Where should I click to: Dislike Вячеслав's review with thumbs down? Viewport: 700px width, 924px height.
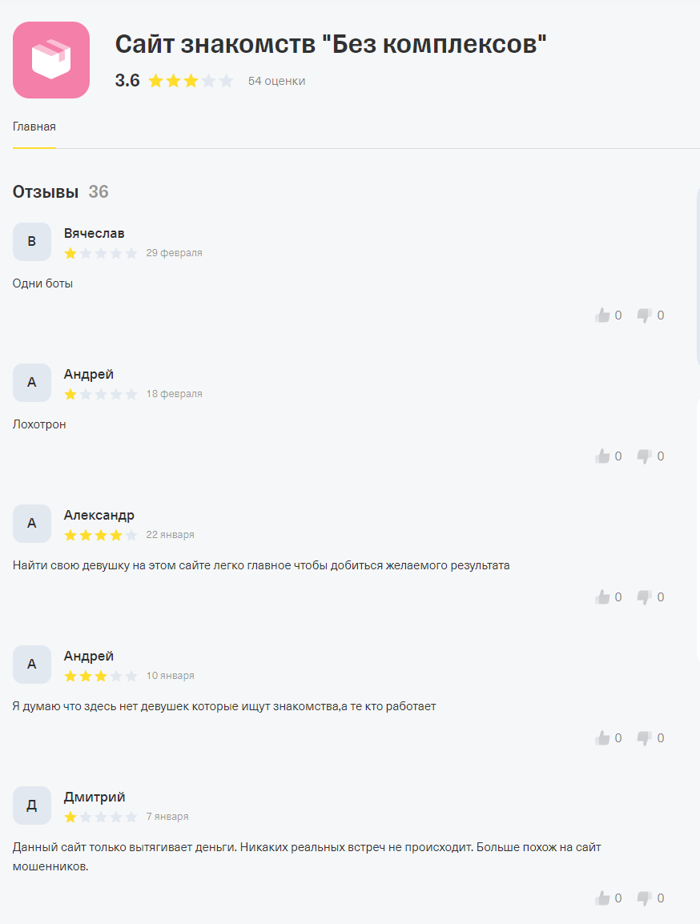(x=645, y=315)
